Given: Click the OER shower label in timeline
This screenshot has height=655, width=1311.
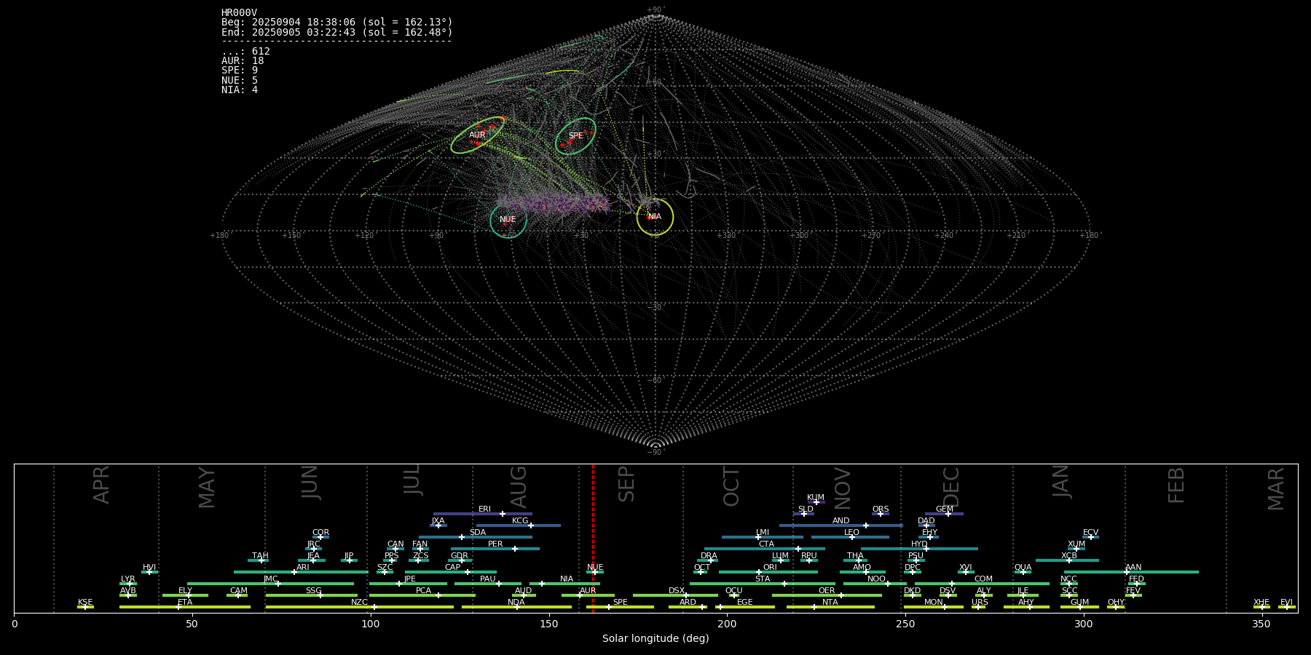Looking at the screenshot, I should click(827, 591).
